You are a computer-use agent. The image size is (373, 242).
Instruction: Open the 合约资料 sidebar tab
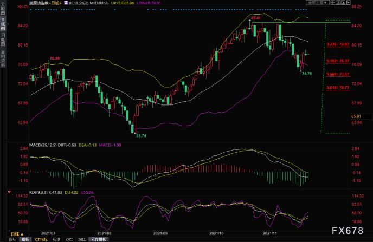[x=3, y=58]
